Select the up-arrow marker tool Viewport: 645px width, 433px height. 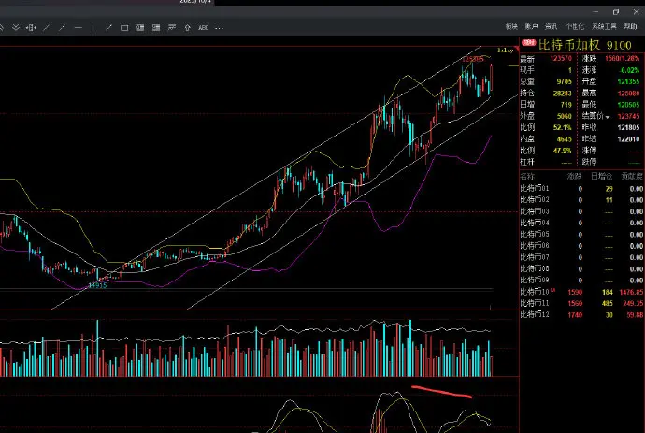188,27
